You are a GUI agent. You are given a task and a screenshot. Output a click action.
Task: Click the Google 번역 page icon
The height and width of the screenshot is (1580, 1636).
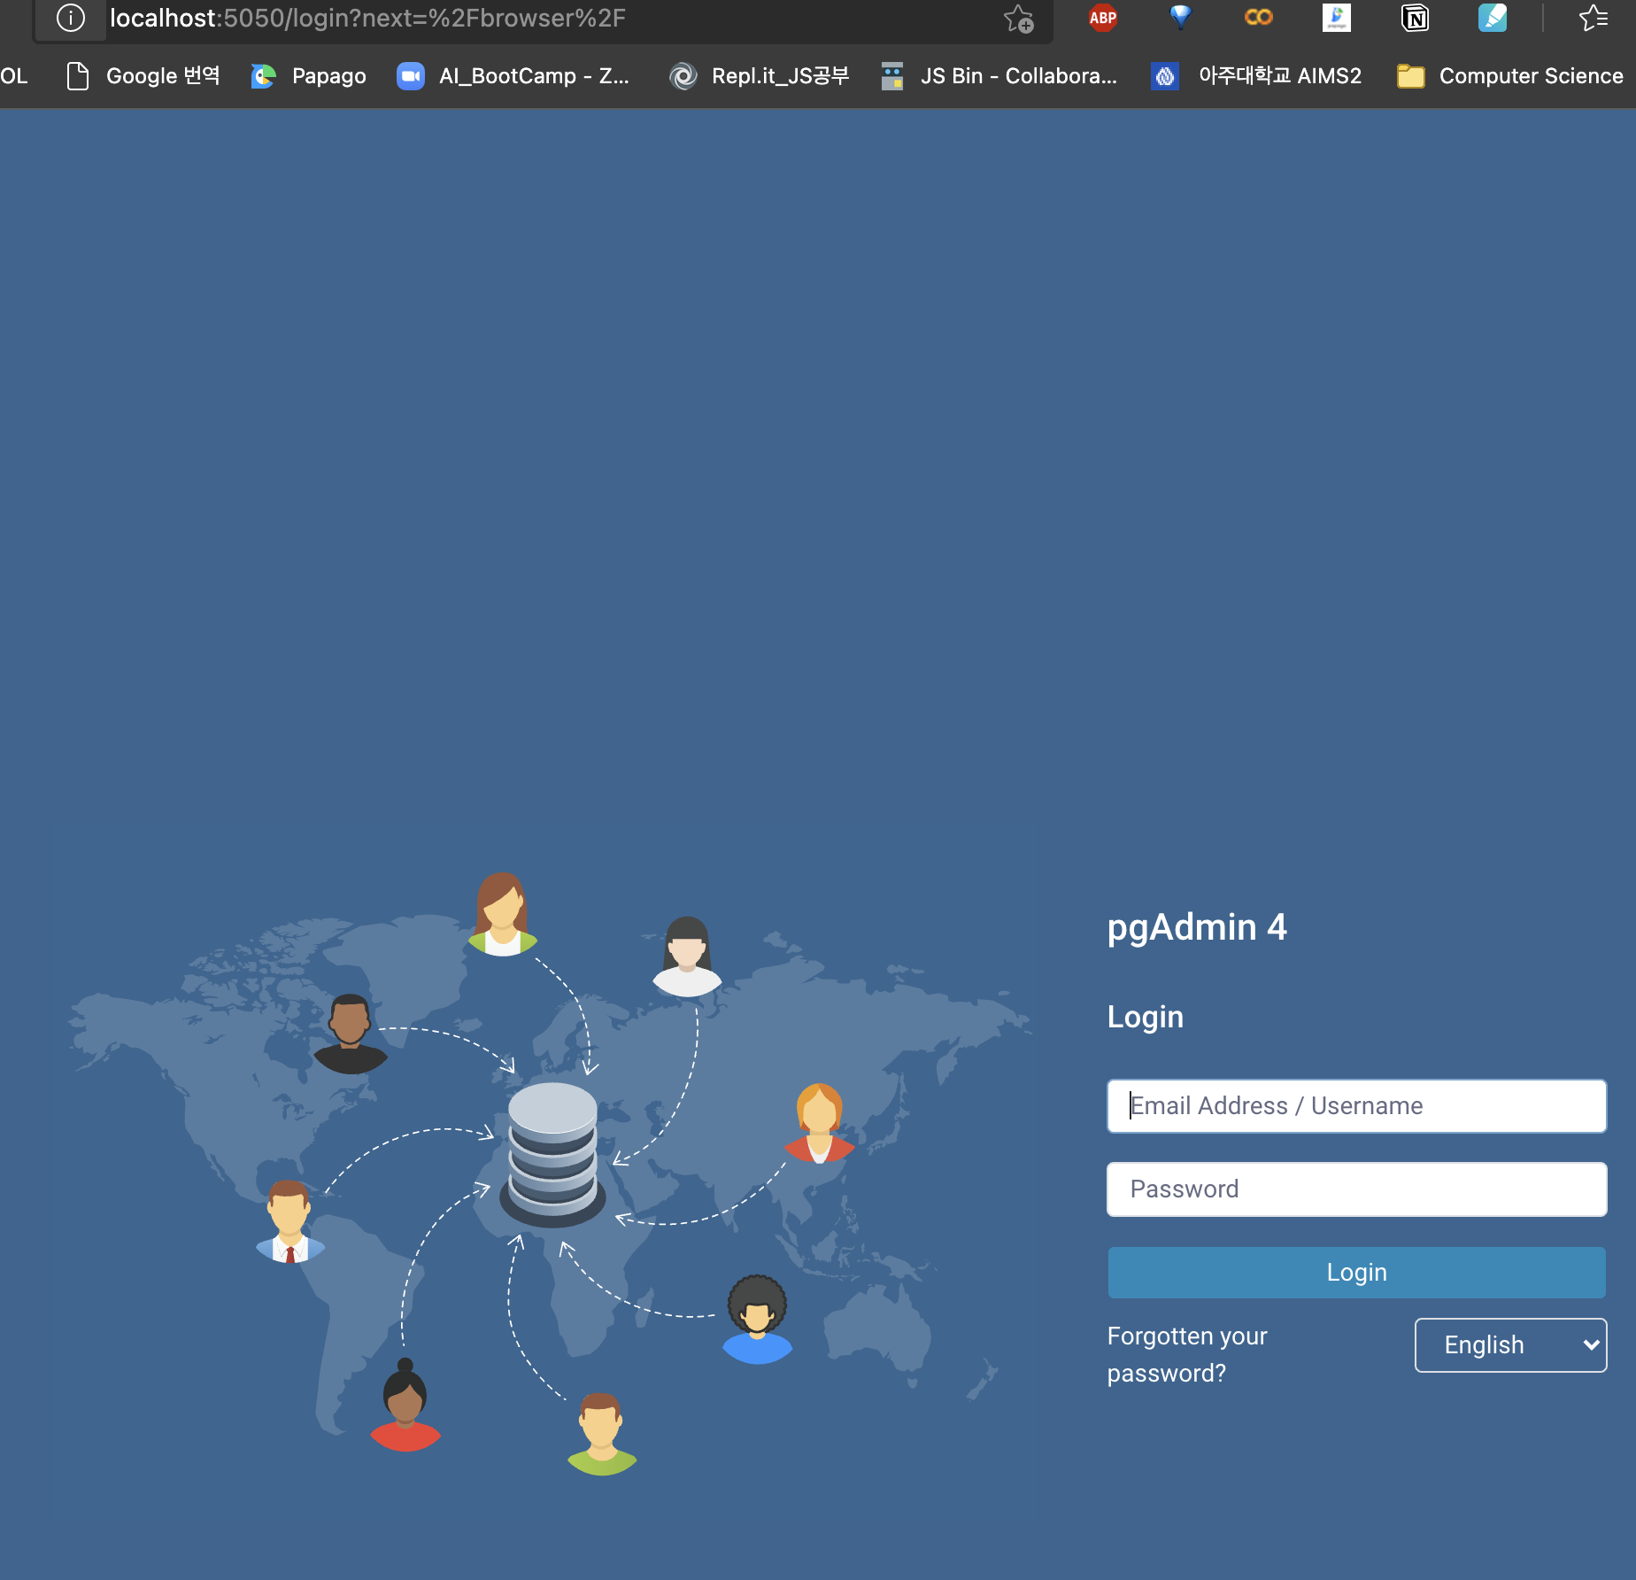78,76
